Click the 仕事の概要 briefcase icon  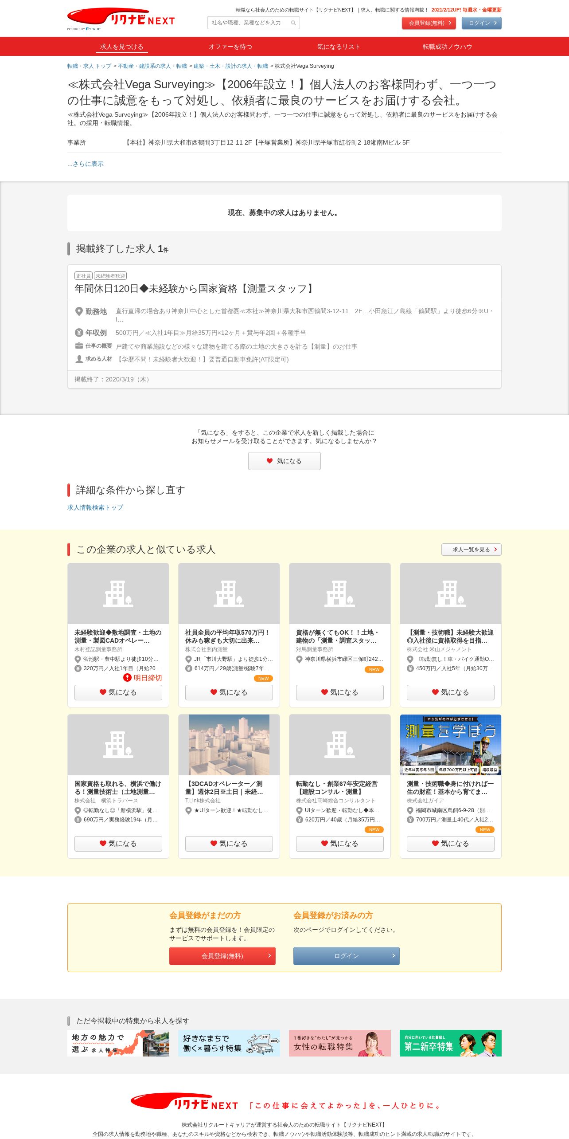click(x=79, y=346)
